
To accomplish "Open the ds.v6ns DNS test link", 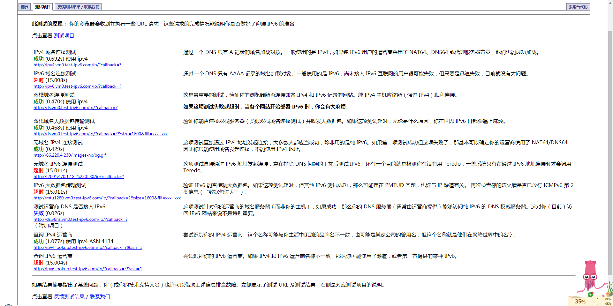I will (x=80, y=219).
